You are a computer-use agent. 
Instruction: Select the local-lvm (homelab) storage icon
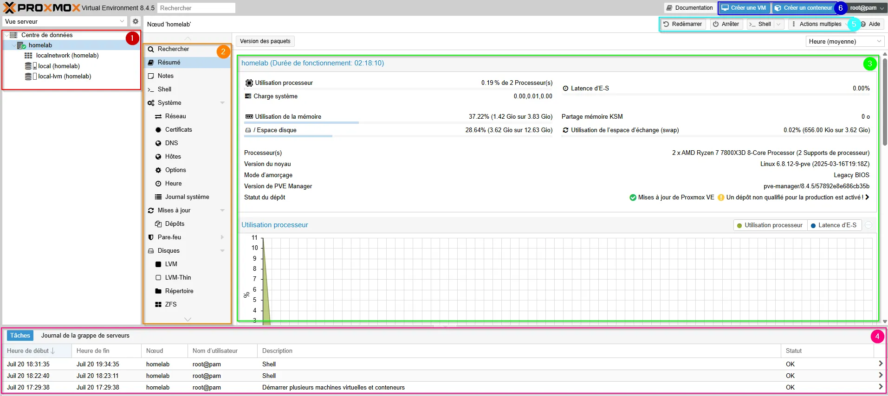click(28, 77)
